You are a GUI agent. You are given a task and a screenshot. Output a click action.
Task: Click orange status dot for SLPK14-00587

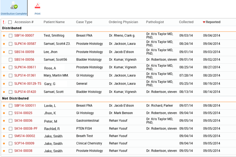click(4, 44)
